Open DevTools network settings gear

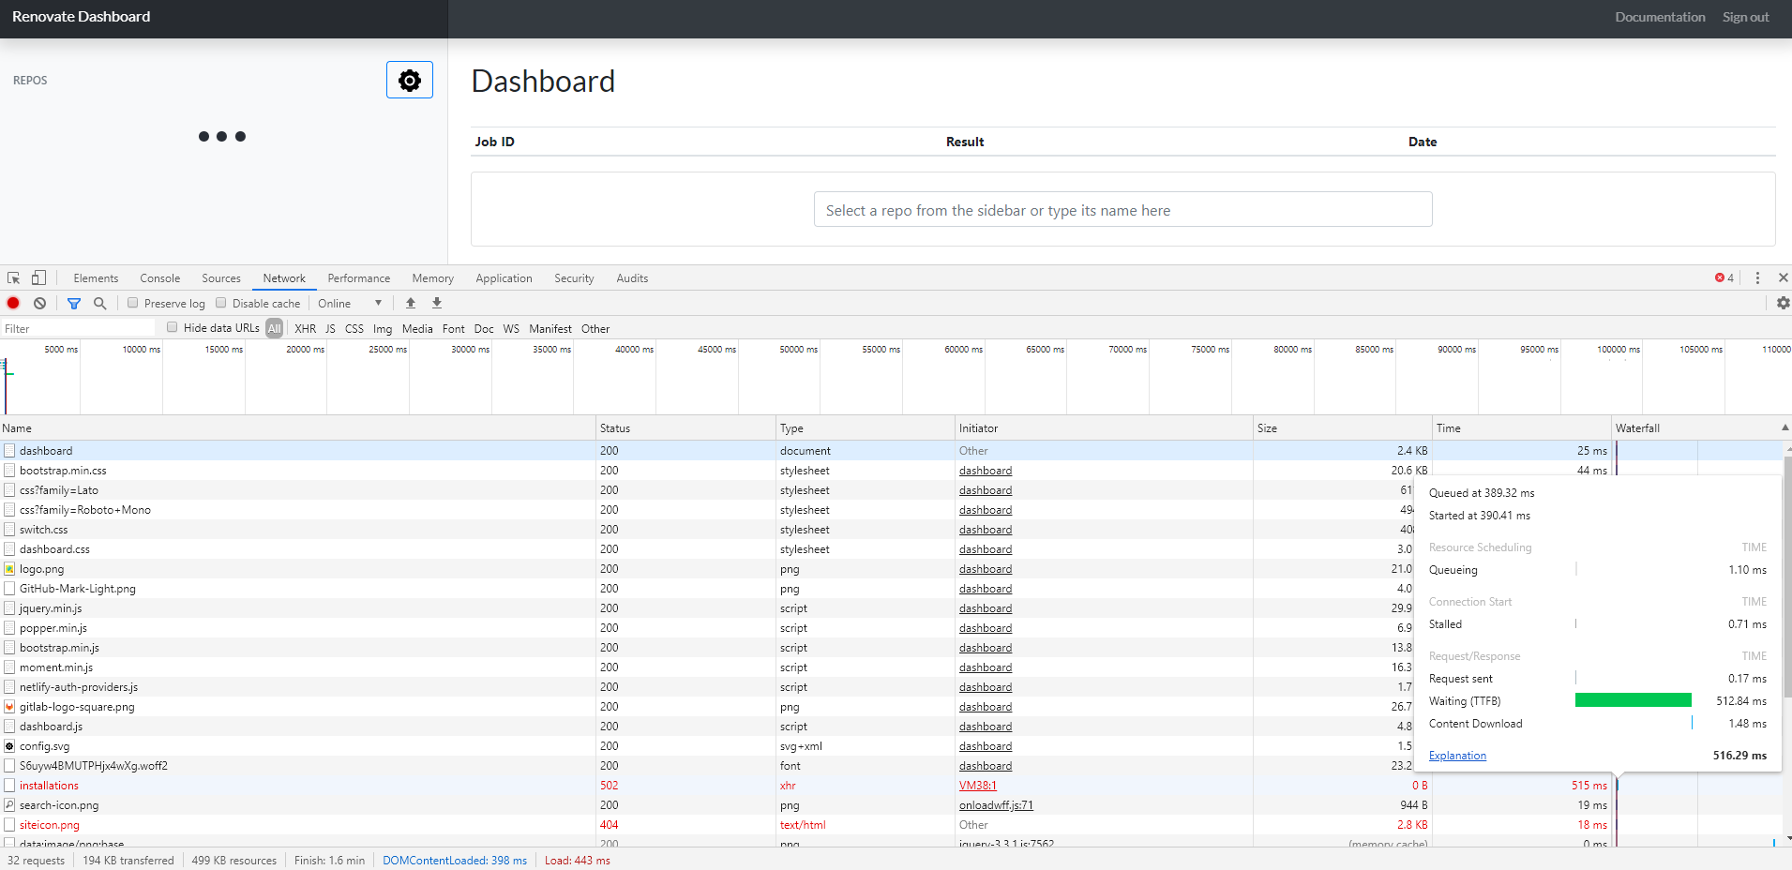pyautogui.click(x=1783, y=303)
